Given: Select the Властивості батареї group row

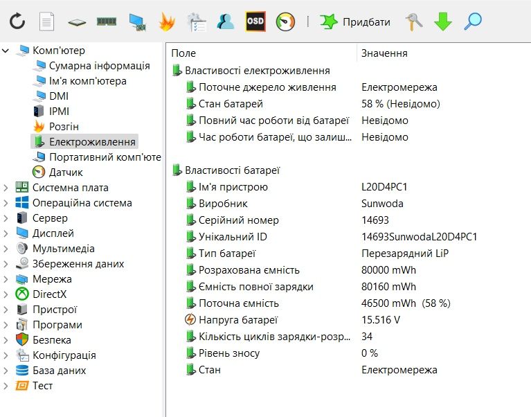Looking at the screenshot, I should click(226, 170).
